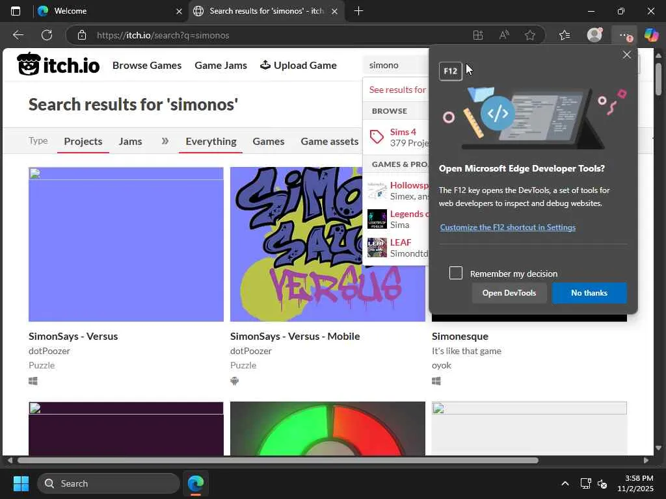This screenshot has height=499, width=666.
Task: Click the network status tray icon
Action: point(586,483)
